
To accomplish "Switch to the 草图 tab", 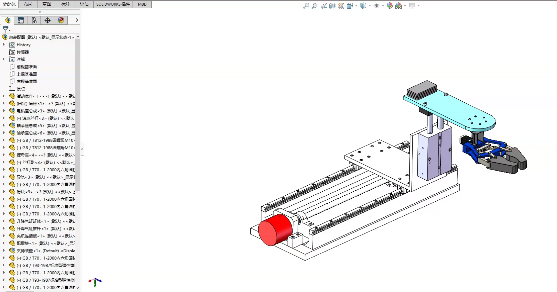I will tap(47, 4).
